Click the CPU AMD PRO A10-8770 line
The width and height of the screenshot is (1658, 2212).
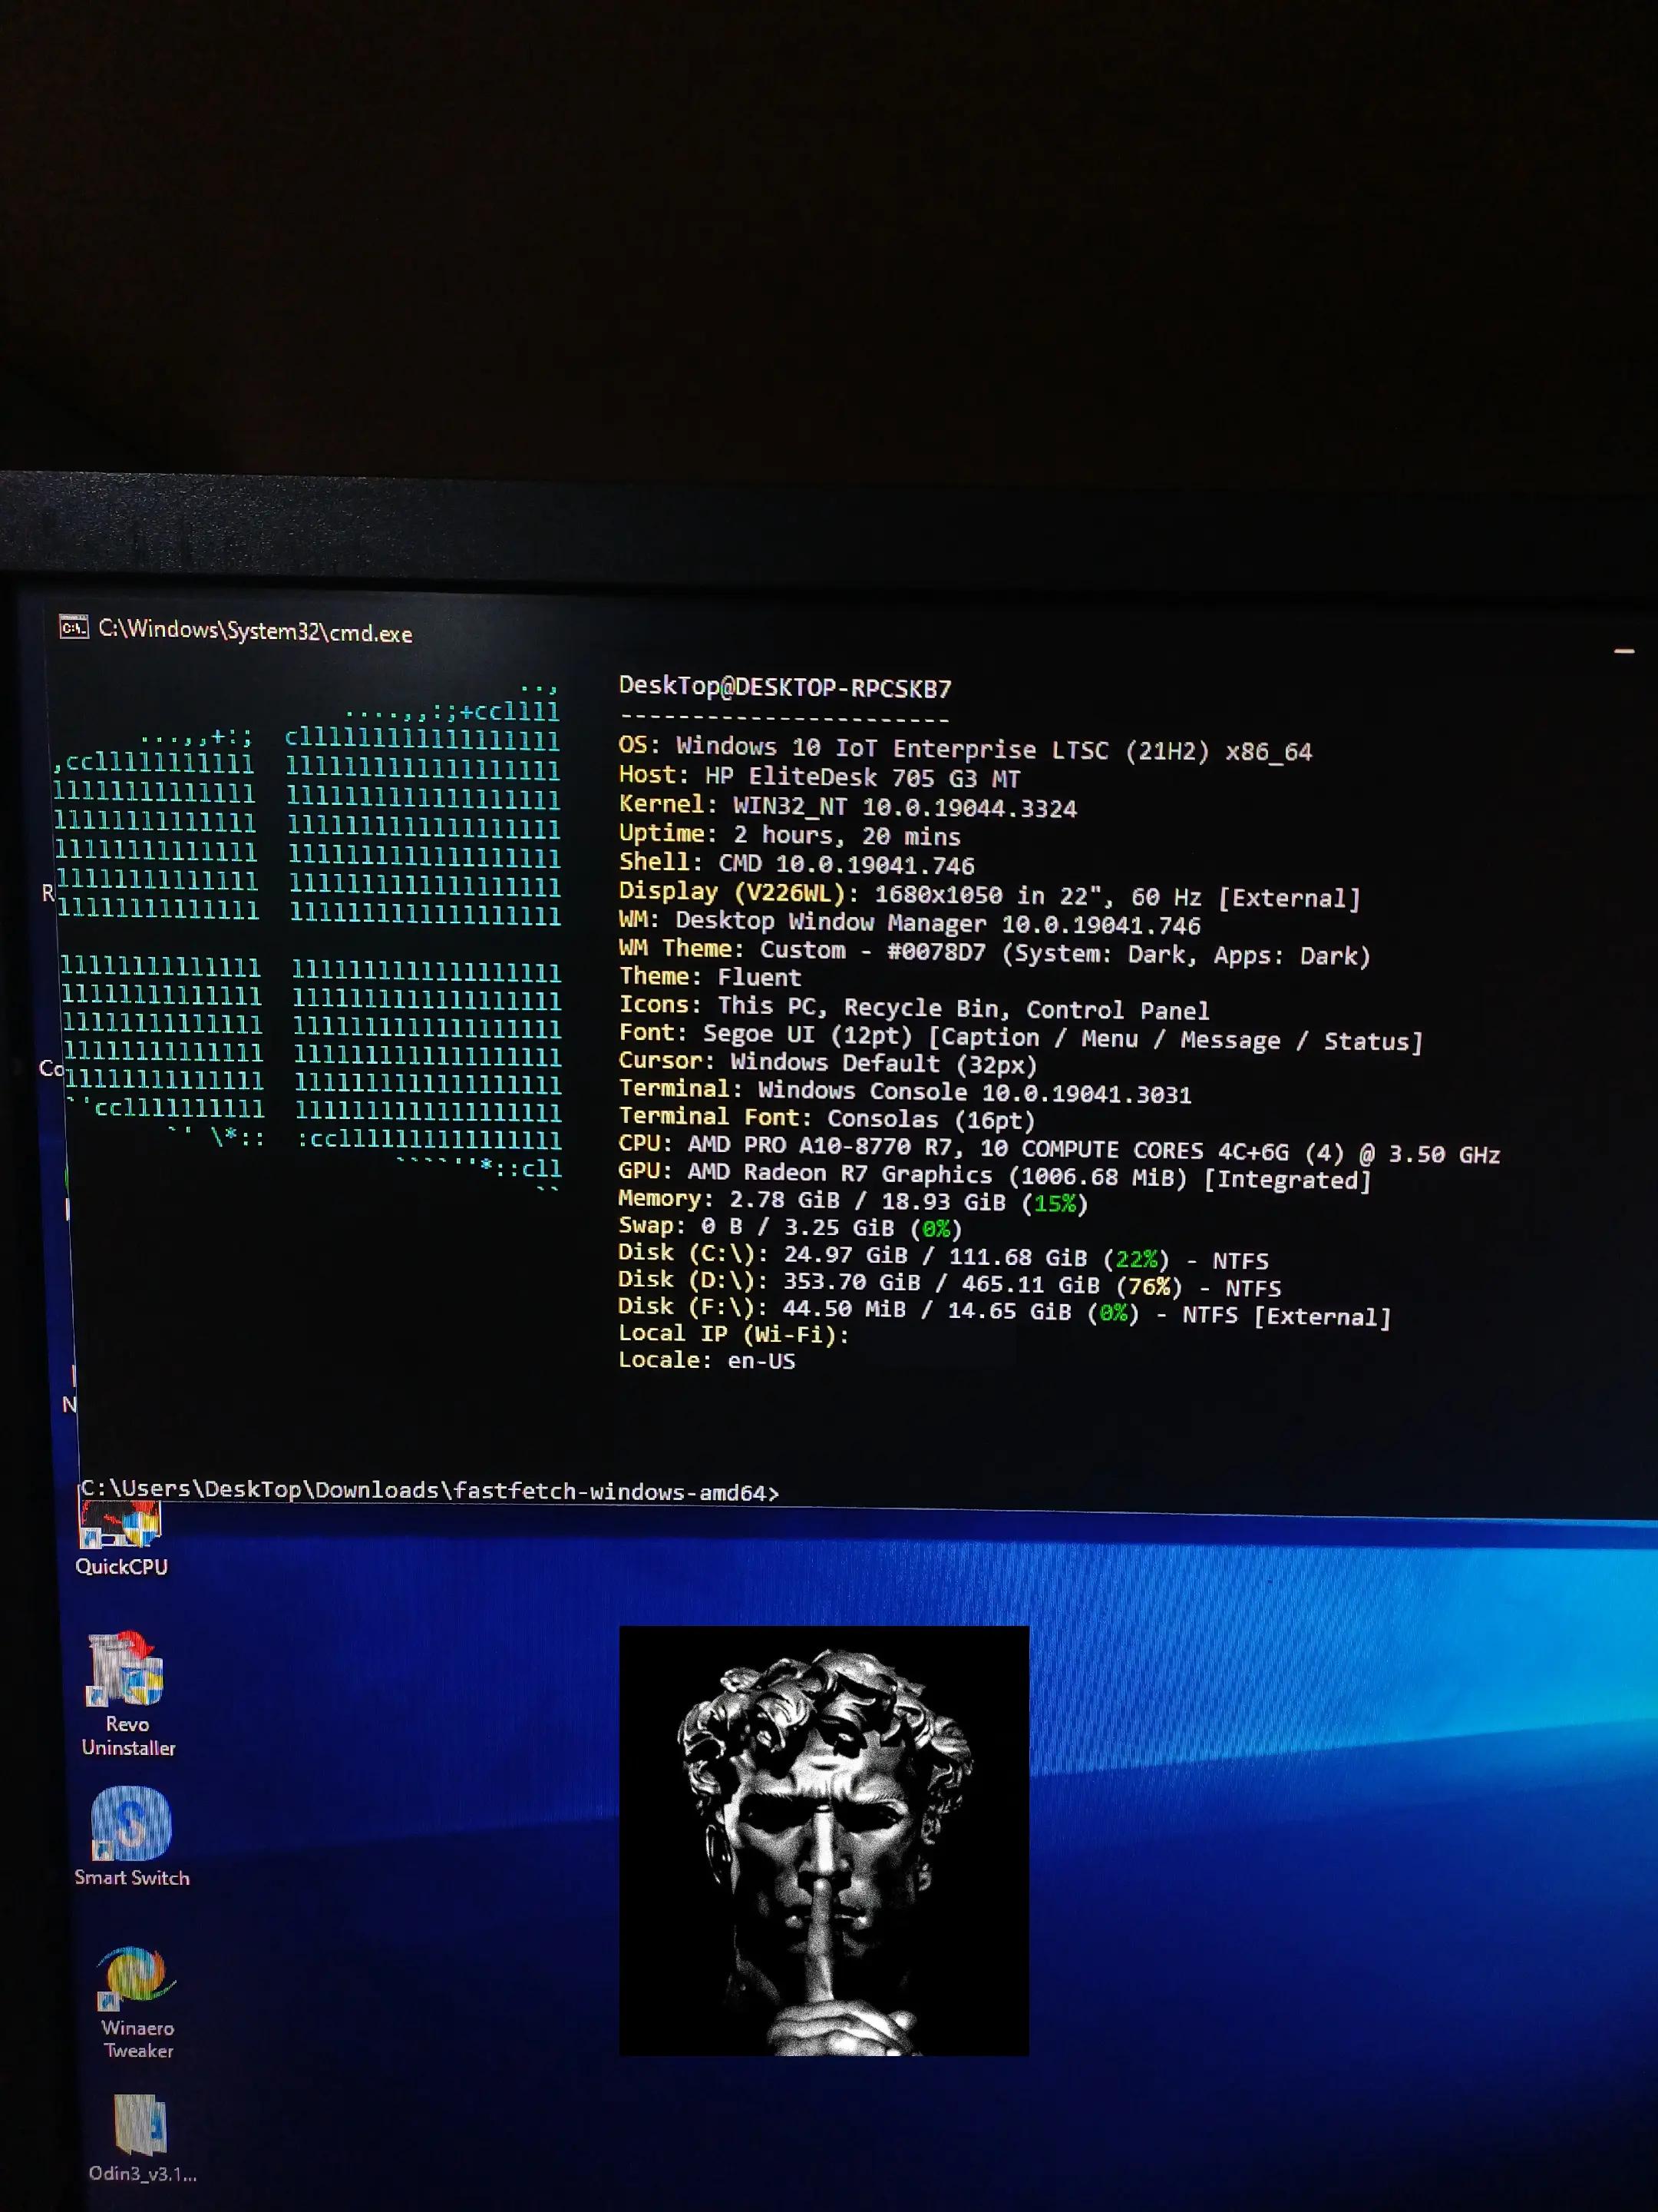pos(1059,1149)
